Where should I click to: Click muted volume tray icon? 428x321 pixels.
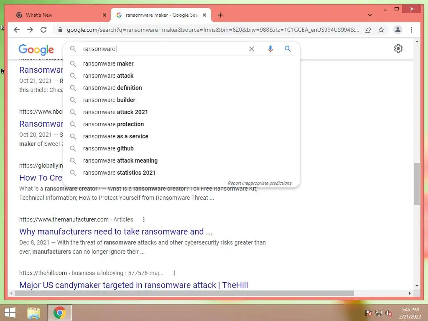point(389,313)
